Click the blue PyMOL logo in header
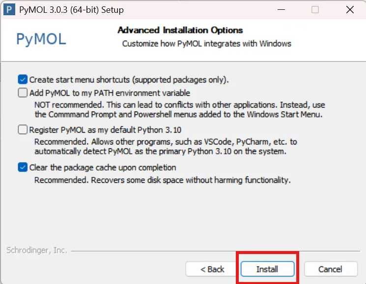 (x=41, y=39)
